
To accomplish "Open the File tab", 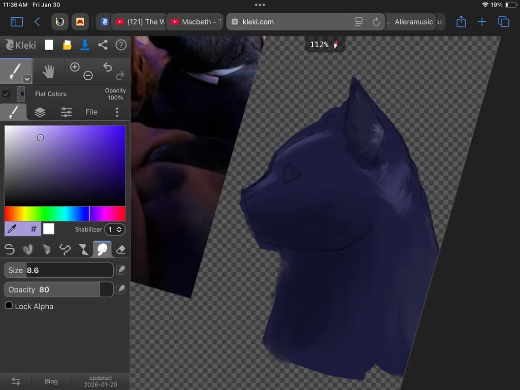I will pyautogui.click(x=91, y=112).
